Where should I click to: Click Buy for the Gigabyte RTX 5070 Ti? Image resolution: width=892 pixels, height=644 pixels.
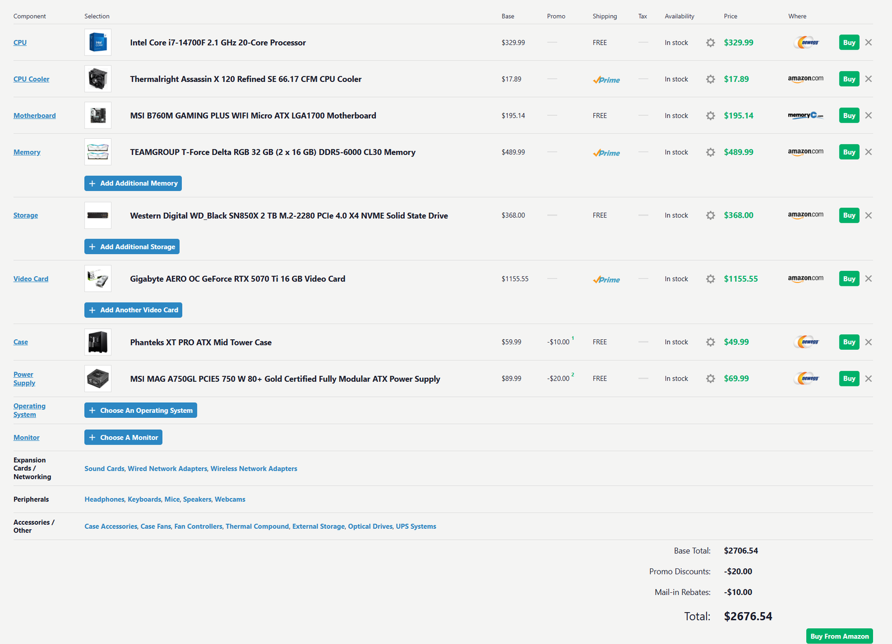tap(849, 279)
